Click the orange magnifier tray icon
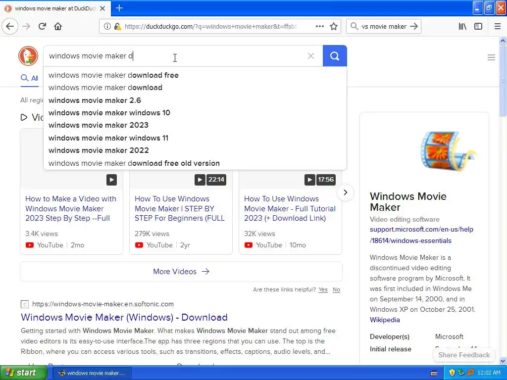 click(x=470, y=373)
